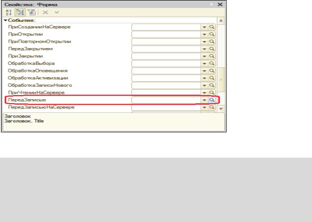Select the ПриОткрытии property label

pyautogui.click(x=25, y=34)
